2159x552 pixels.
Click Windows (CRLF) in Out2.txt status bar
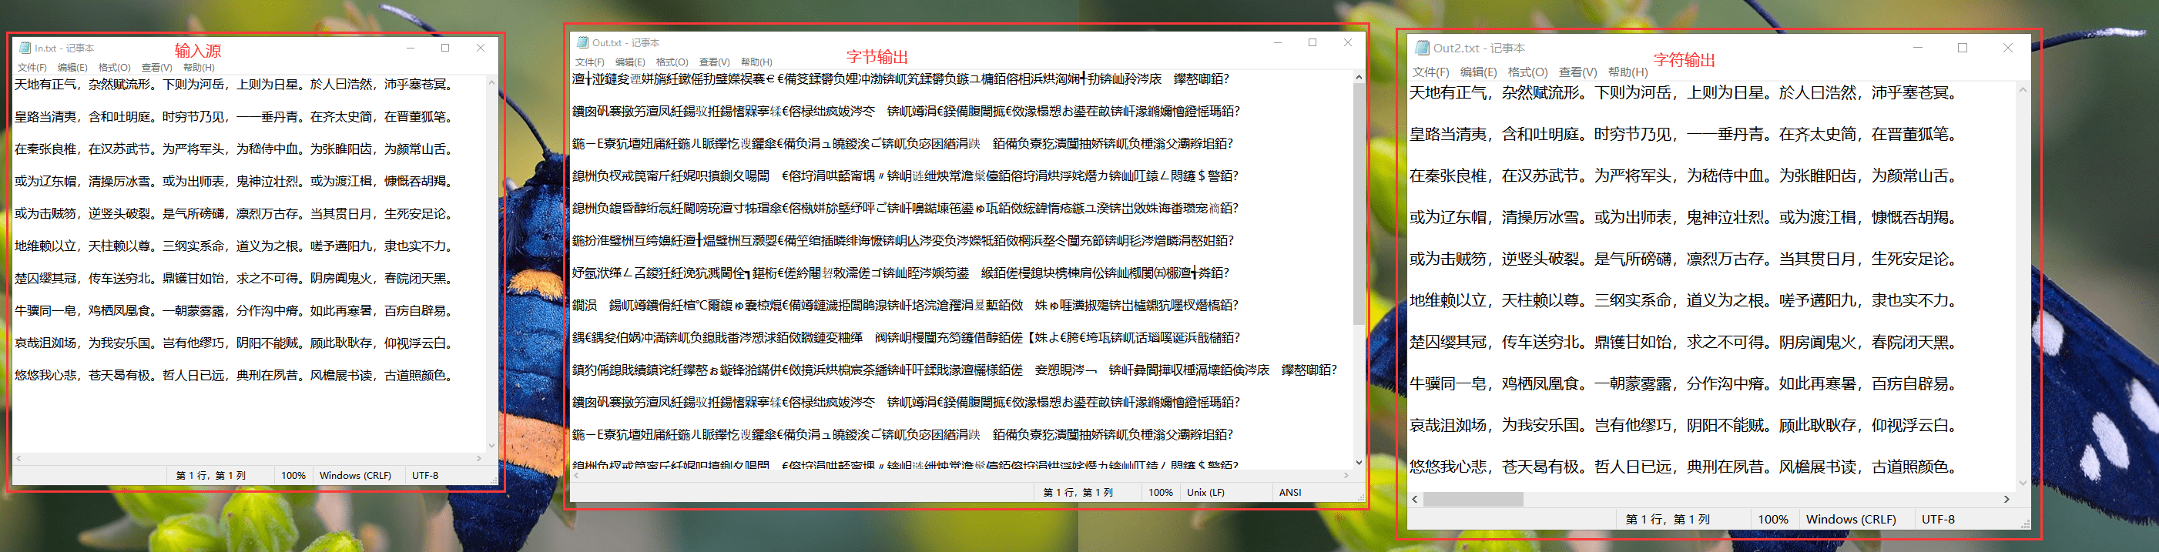tap(1851, 520)
